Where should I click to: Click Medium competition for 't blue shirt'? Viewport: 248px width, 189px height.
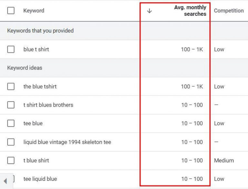point(224,161)
